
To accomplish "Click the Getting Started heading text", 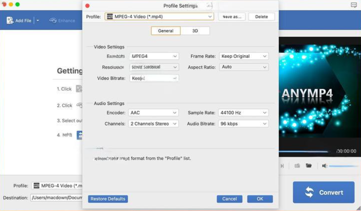I will click(69, 71).
